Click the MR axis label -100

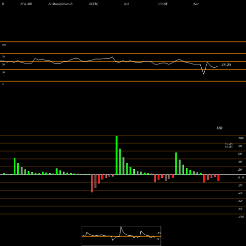click(241, 217)
